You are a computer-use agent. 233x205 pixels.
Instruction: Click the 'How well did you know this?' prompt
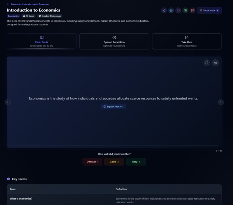point(114,154)
